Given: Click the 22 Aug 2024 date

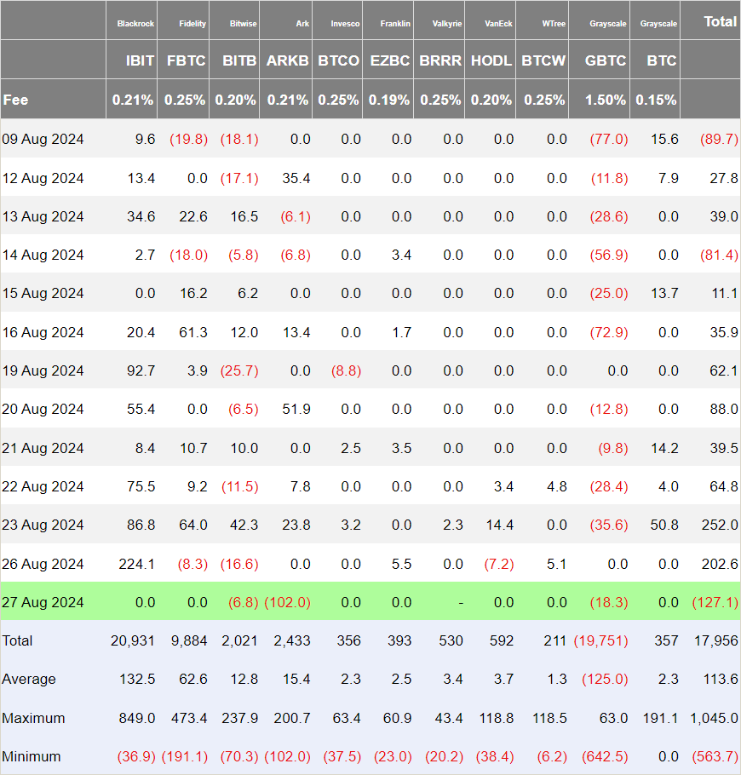Looking at the screenshot, I should [x=43, y=487].
